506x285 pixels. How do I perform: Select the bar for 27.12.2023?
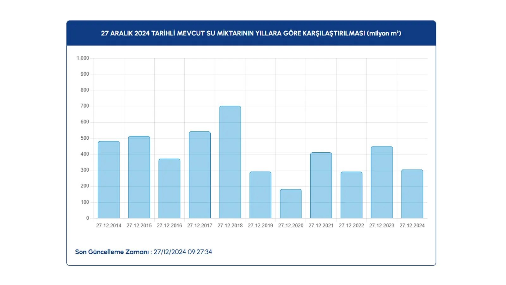pos(382,182)
